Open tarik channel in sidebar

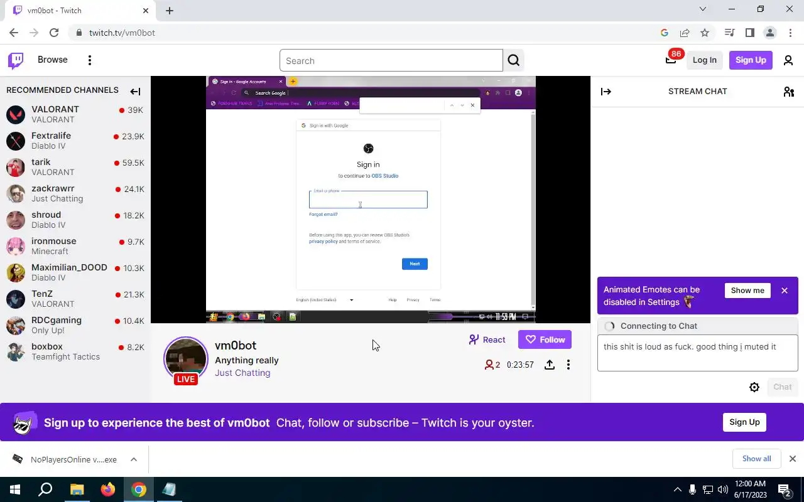click(75, 167)
